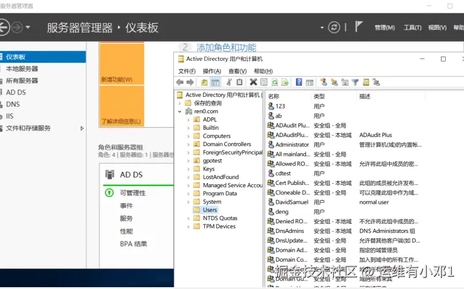Expand the TPM Devices node
This screenshot has width=464, height=289.
coord(189,226)
